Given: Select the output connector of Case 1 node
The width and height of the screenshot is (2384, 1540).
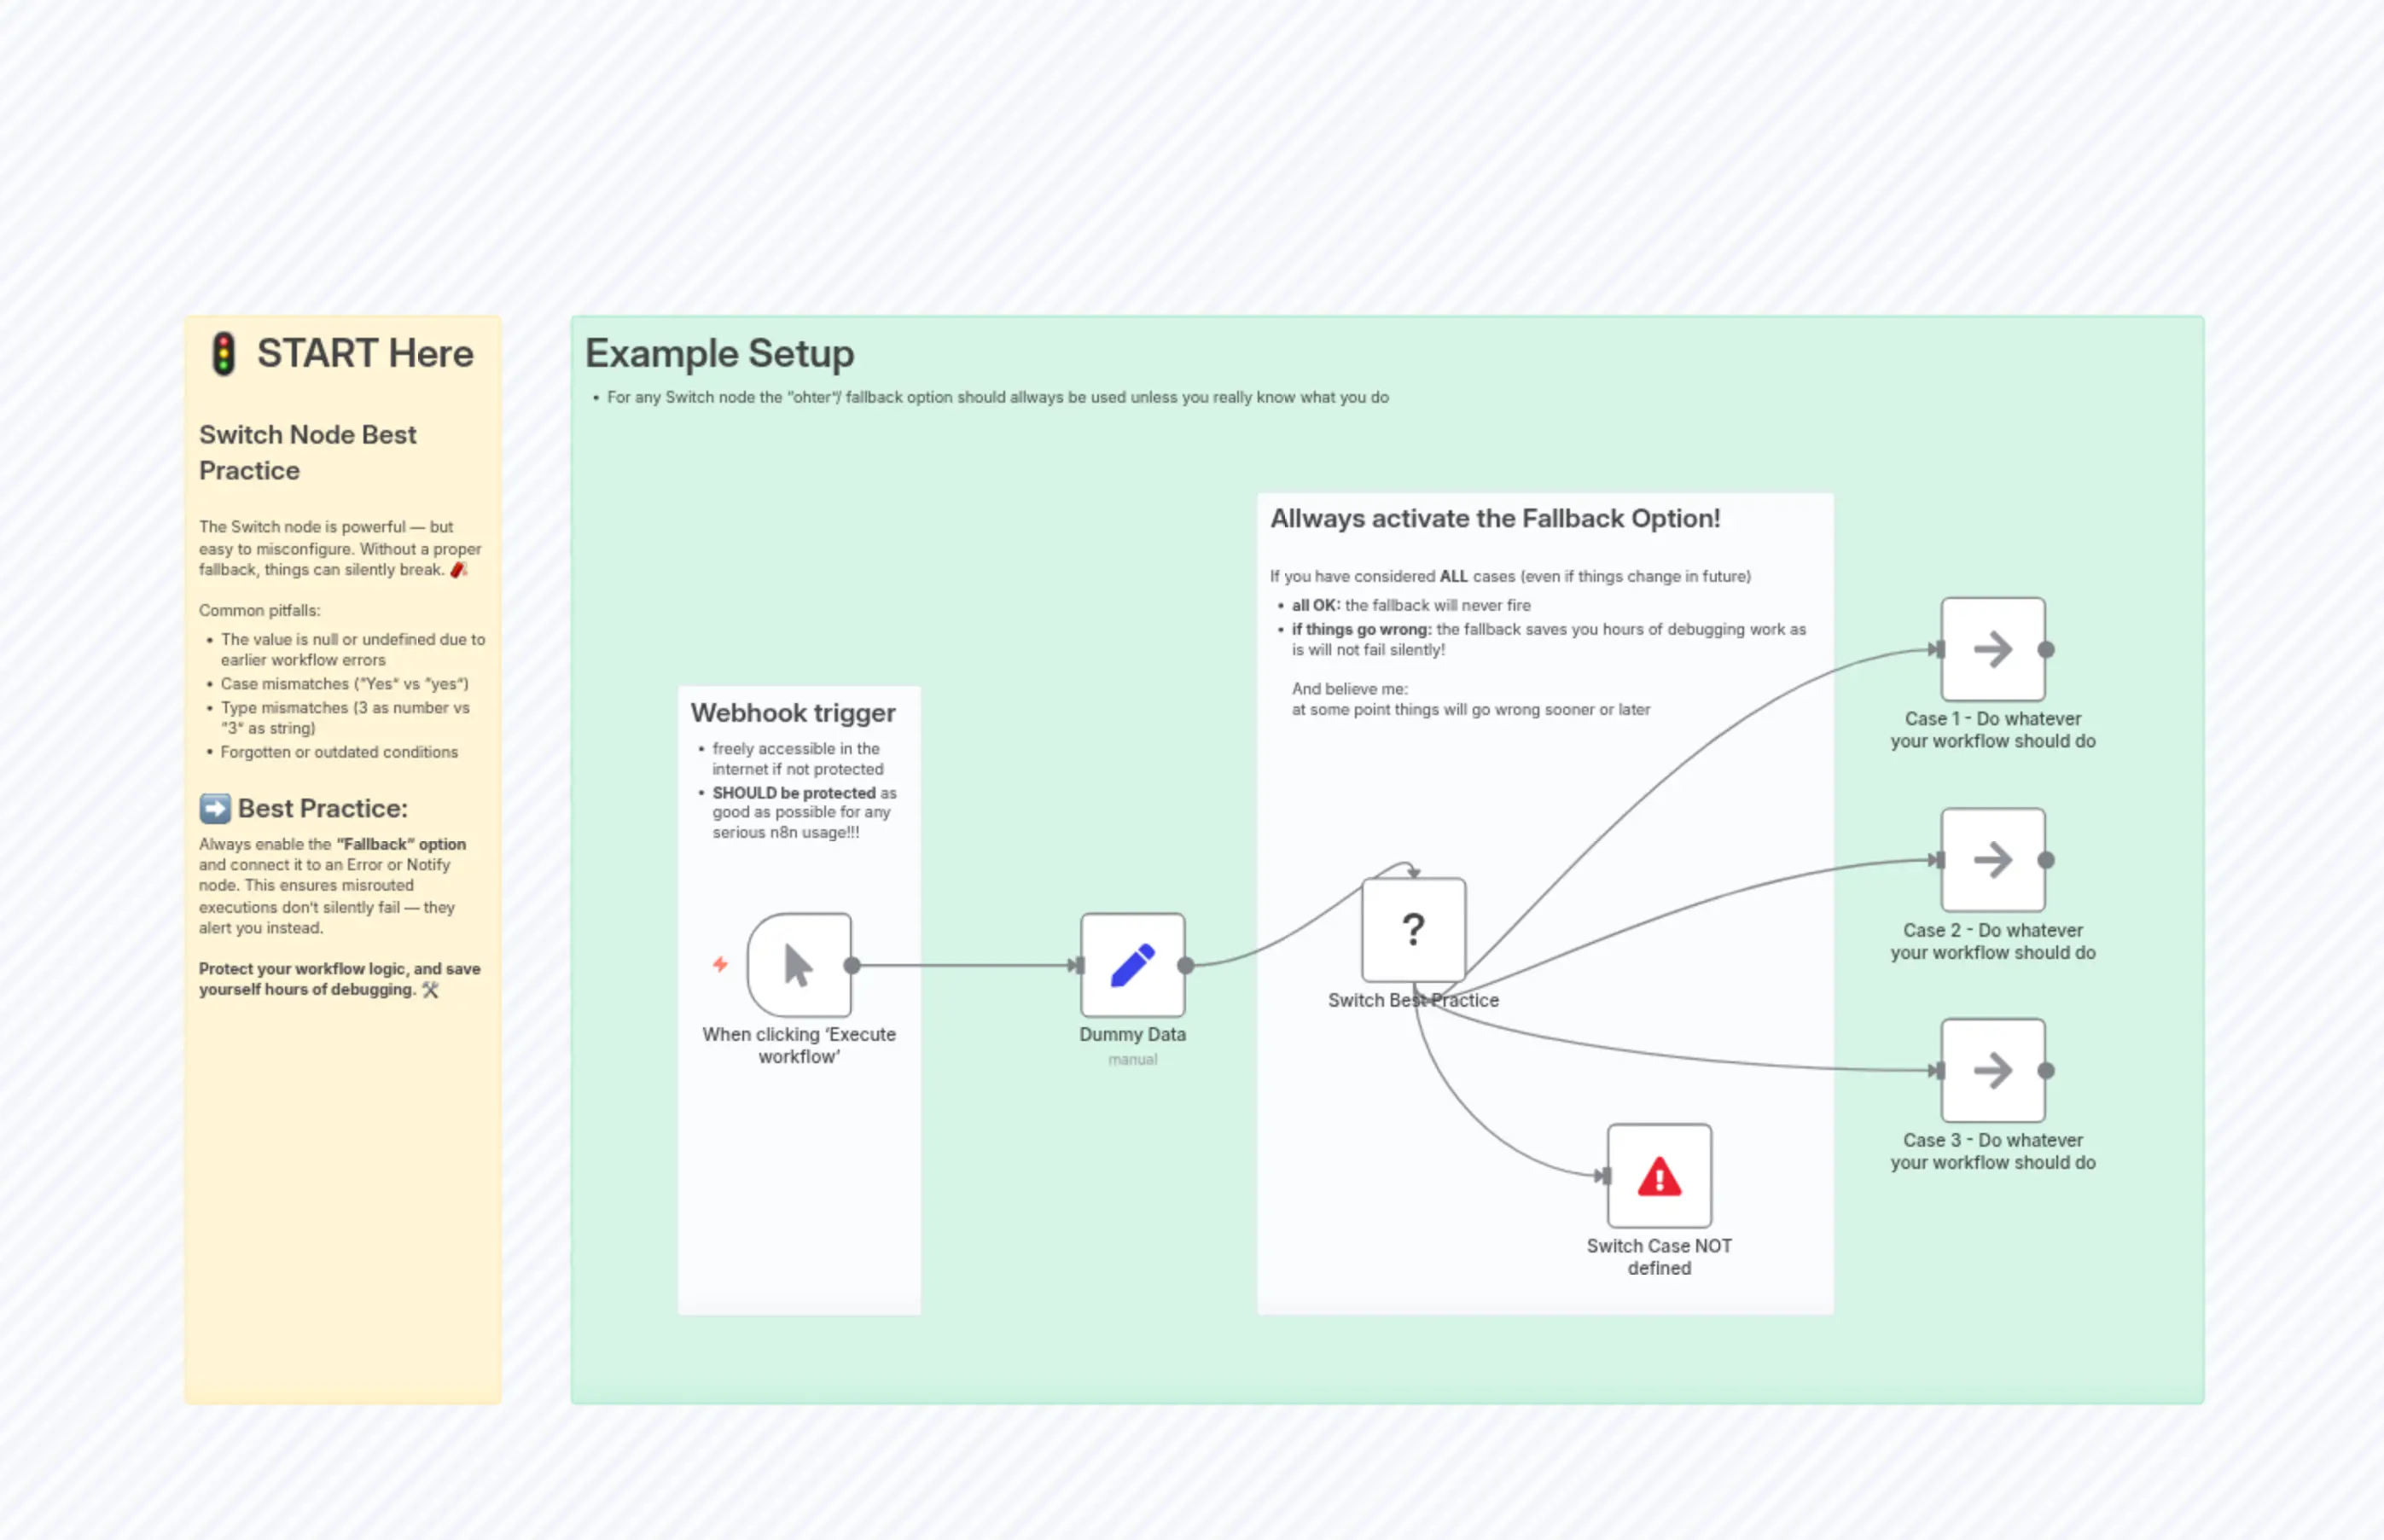Looking at the screenshot, I should click(2047, 650).
